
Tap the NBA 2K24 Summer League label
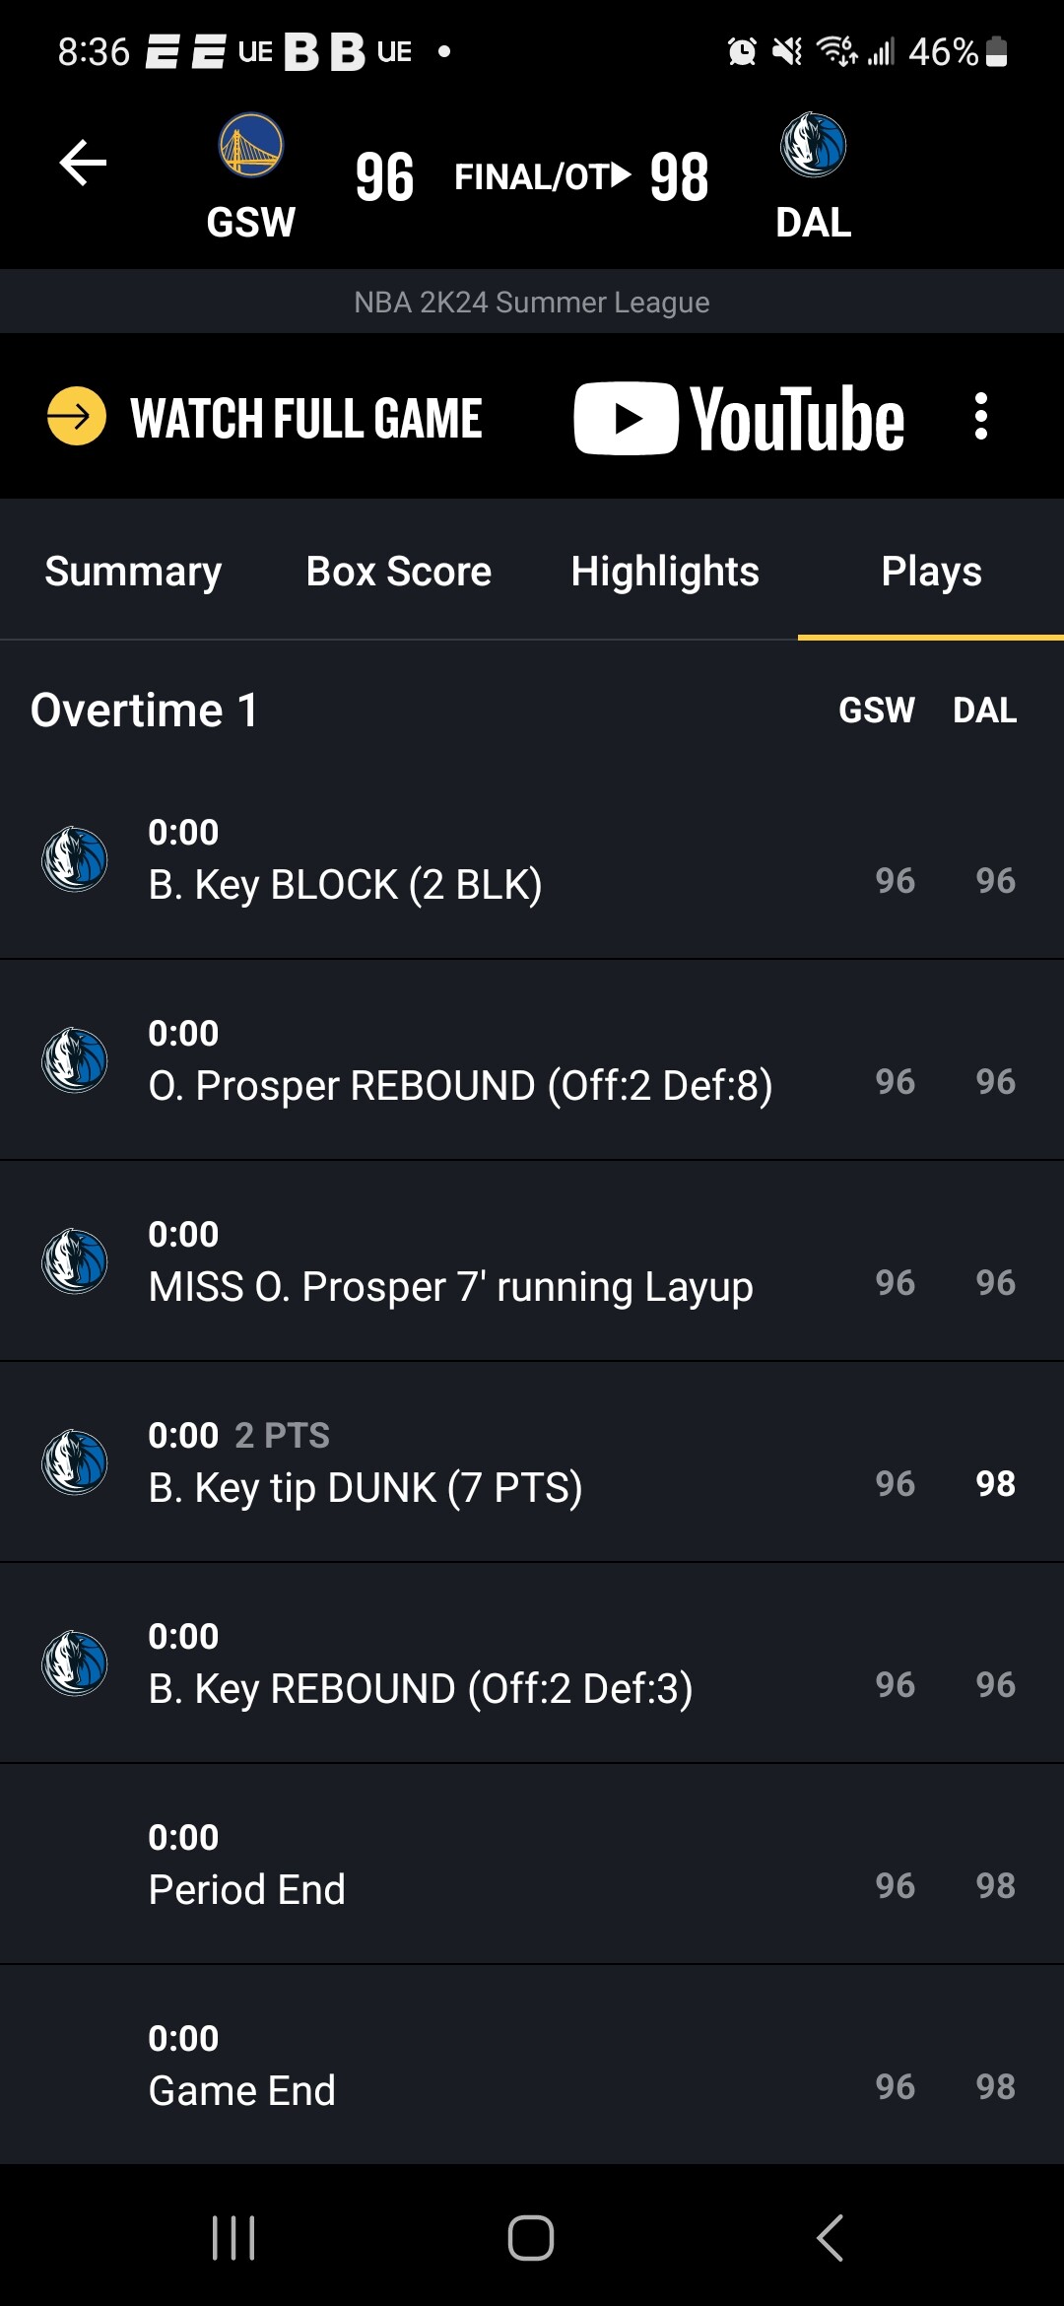(532, 303)
